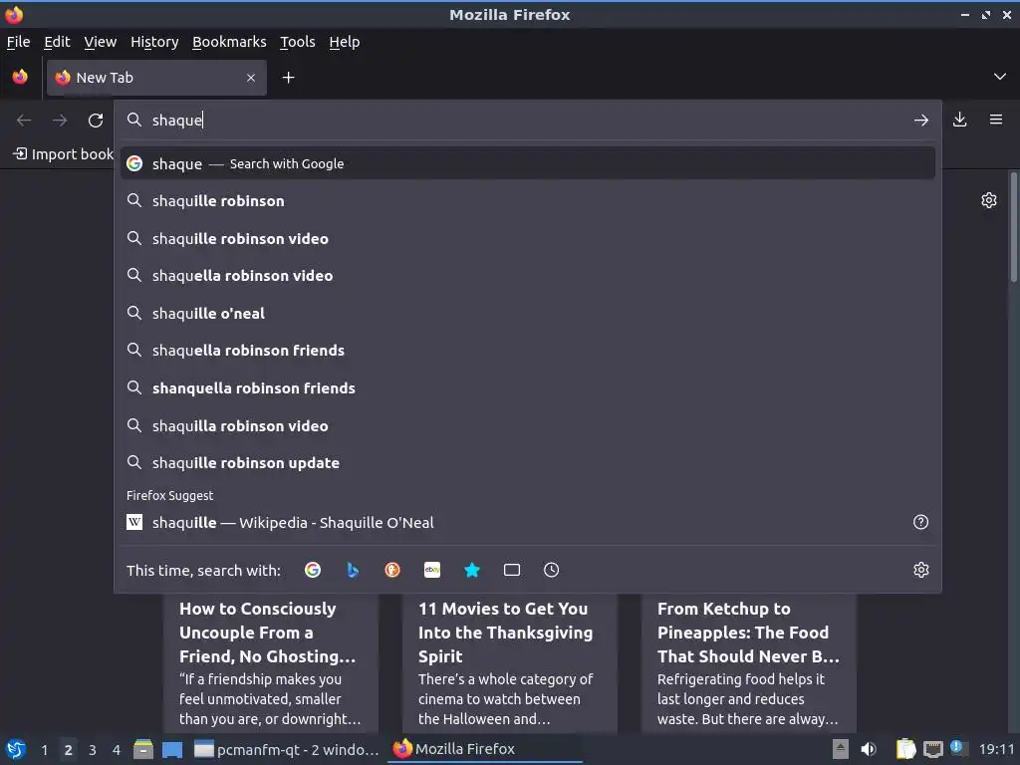
Task: Open the Edit menu
Action: 57,42
